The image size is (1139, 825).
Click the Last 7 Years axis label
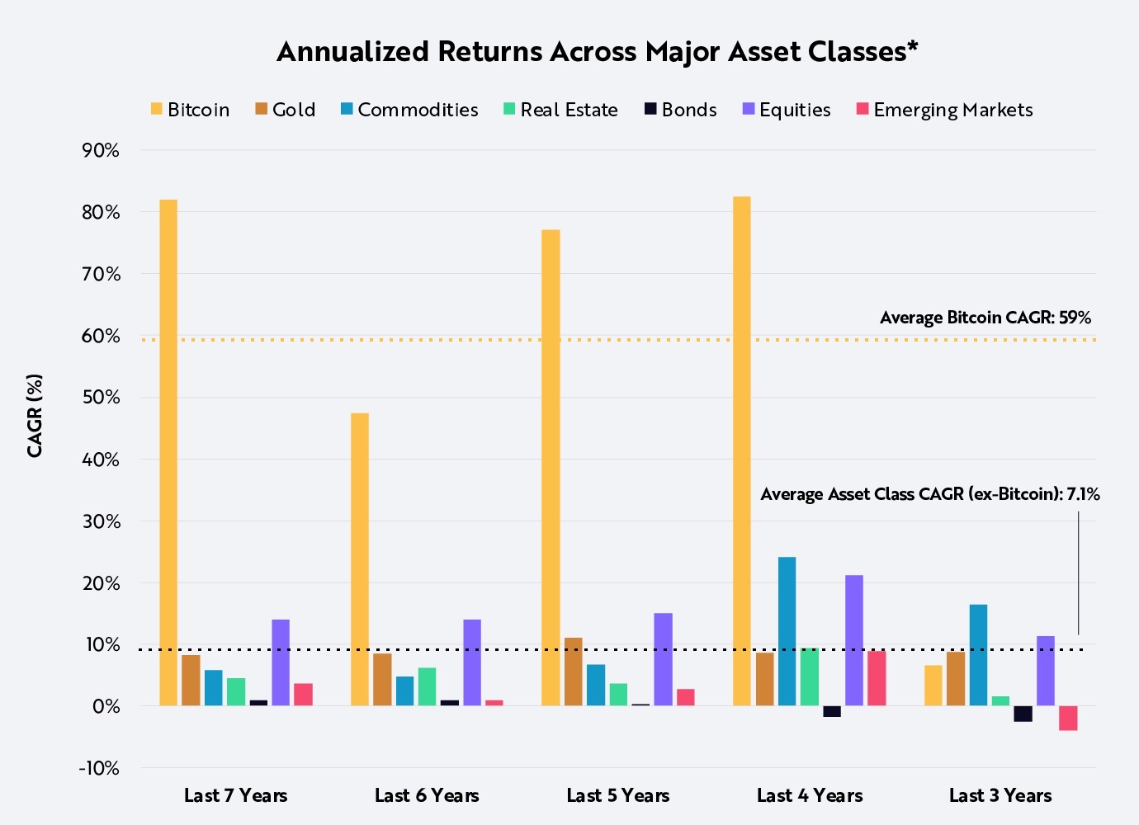pos(235,796)
